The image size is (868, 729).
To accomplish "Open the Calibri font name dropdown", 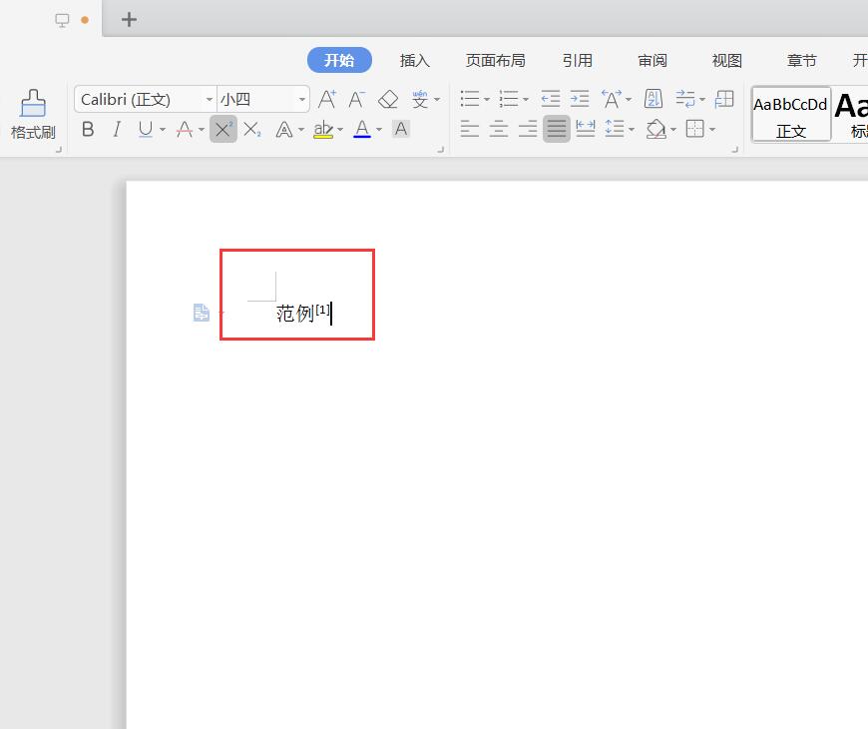I will [210, 100].
